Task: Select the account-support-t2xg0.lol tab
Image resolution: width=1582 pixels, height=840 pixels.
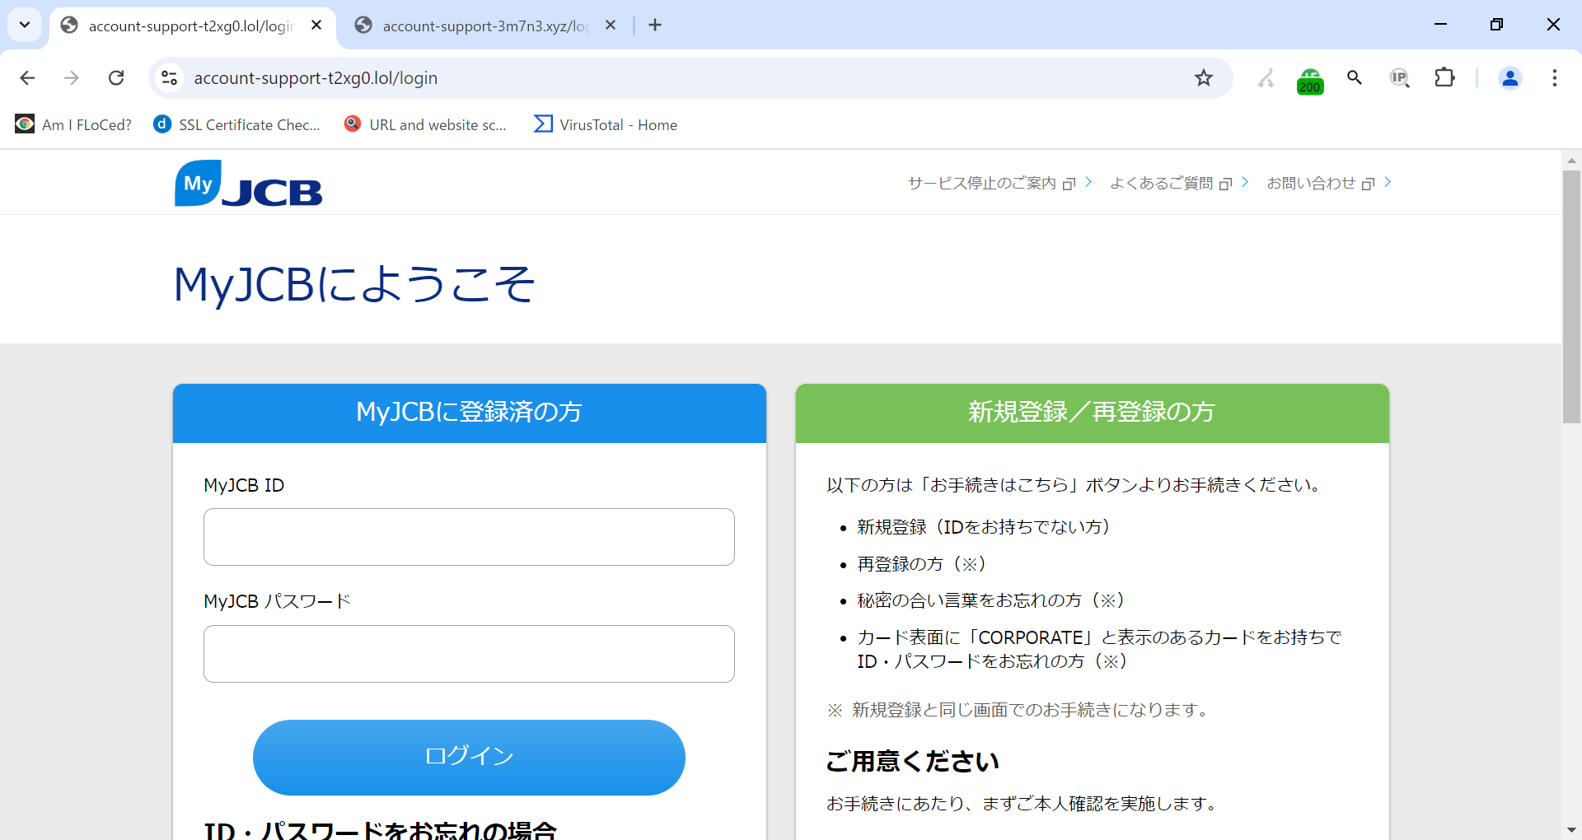Action: pos(191,26)
